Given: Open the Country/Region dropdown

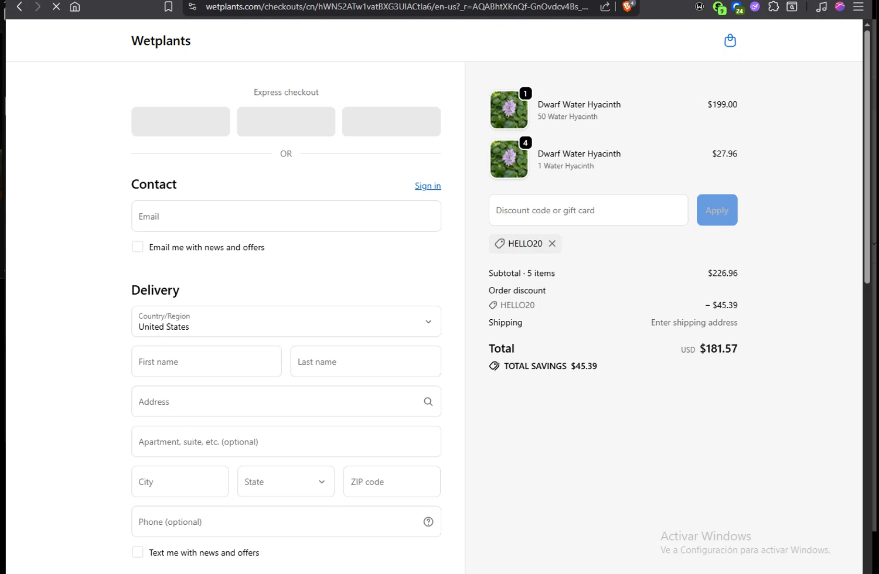Looking at the screenshot, I should [x=286, y=322].
